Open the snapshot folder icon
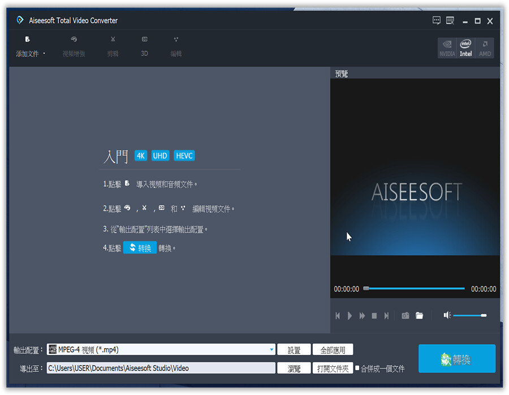Image resolution: width=509 pixels, height=395 pixels. click(420, 315)
